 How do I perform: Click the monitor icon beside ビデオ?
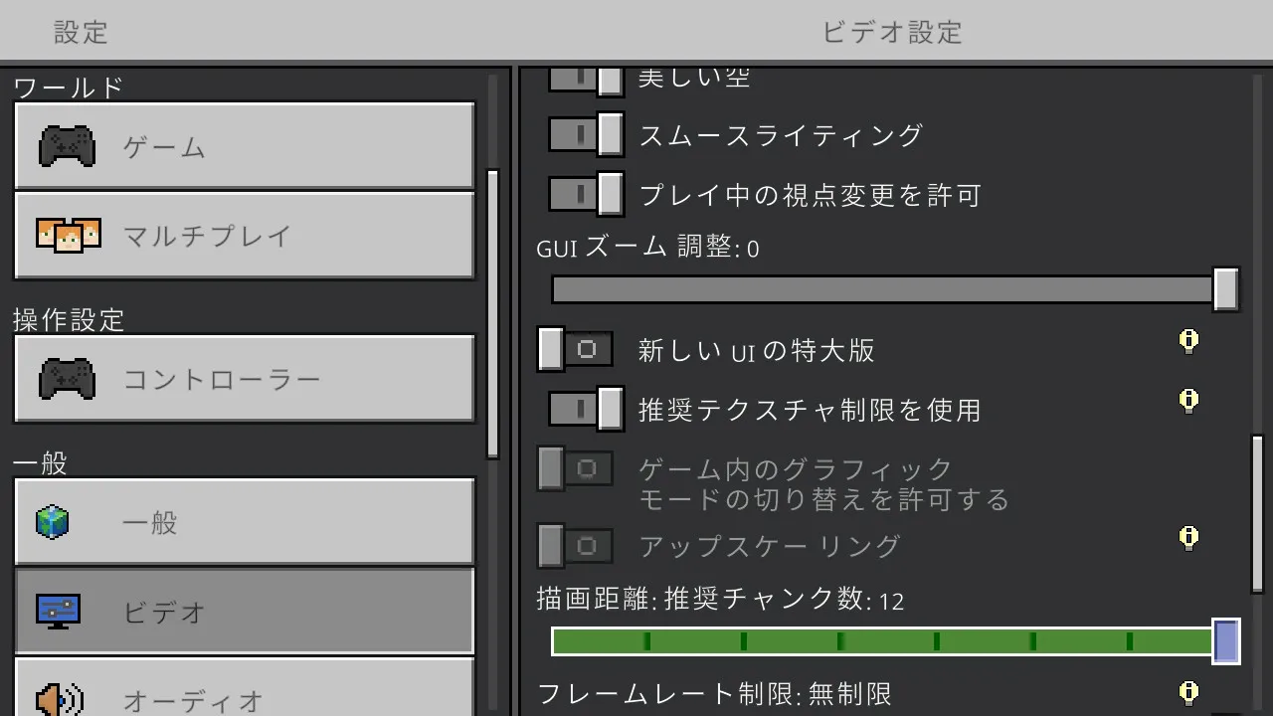(x=58, y=611)
